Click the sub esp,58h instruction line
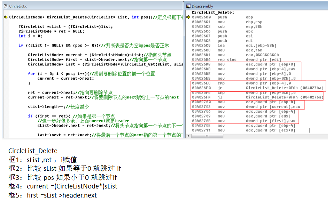This screenshot has width=334, height=209. (x=227, y=26)
